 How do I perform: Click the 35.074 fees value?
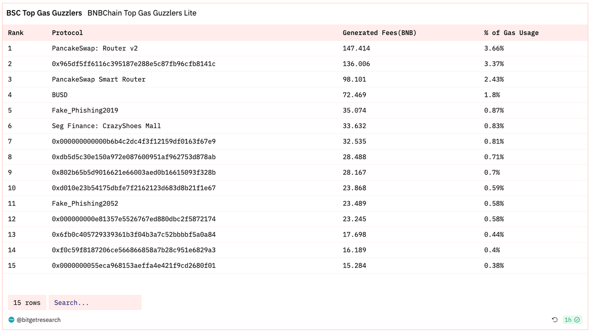[354, 110]
